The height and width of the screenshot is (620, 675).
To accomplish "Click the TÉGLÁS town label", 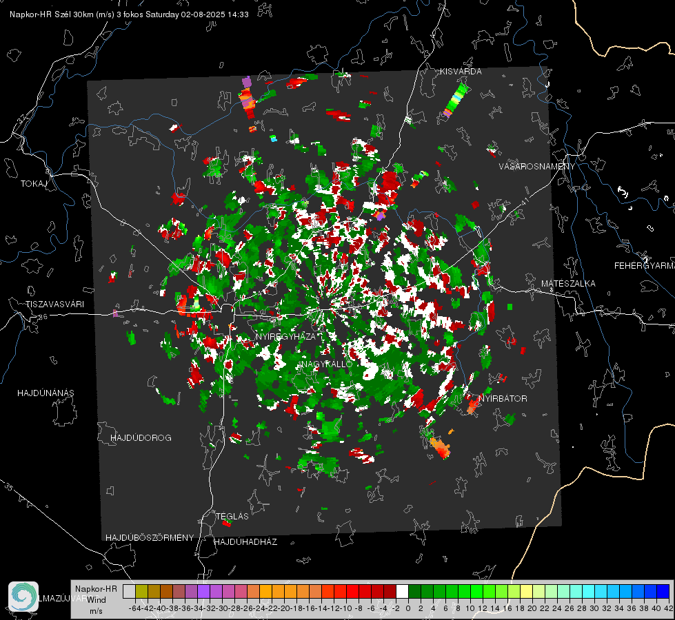I will [x=232, y=516].
